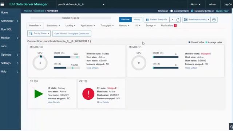Open the Locking tab menu

tap(70, 25)
